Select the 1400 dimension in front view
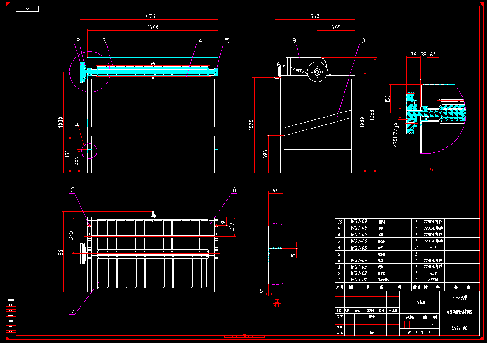This screenshot has width=487, height=343. [153, 27]
